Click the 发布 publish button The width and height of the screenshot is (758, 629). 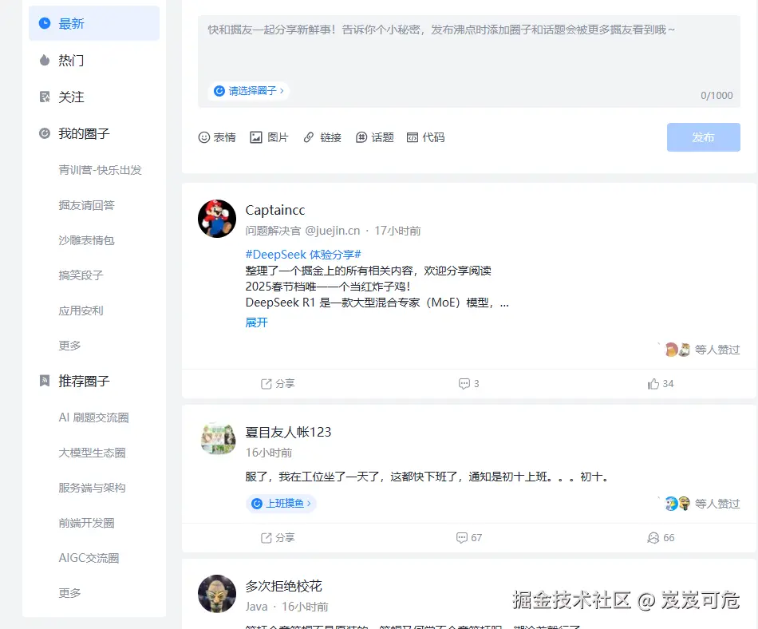click(703, 136)
